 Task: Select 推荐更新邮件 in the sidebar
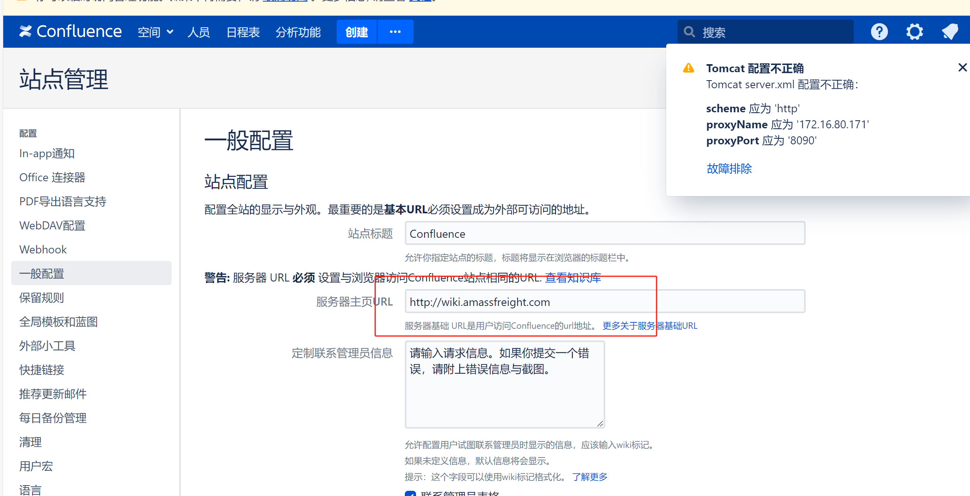click(53, 394)
